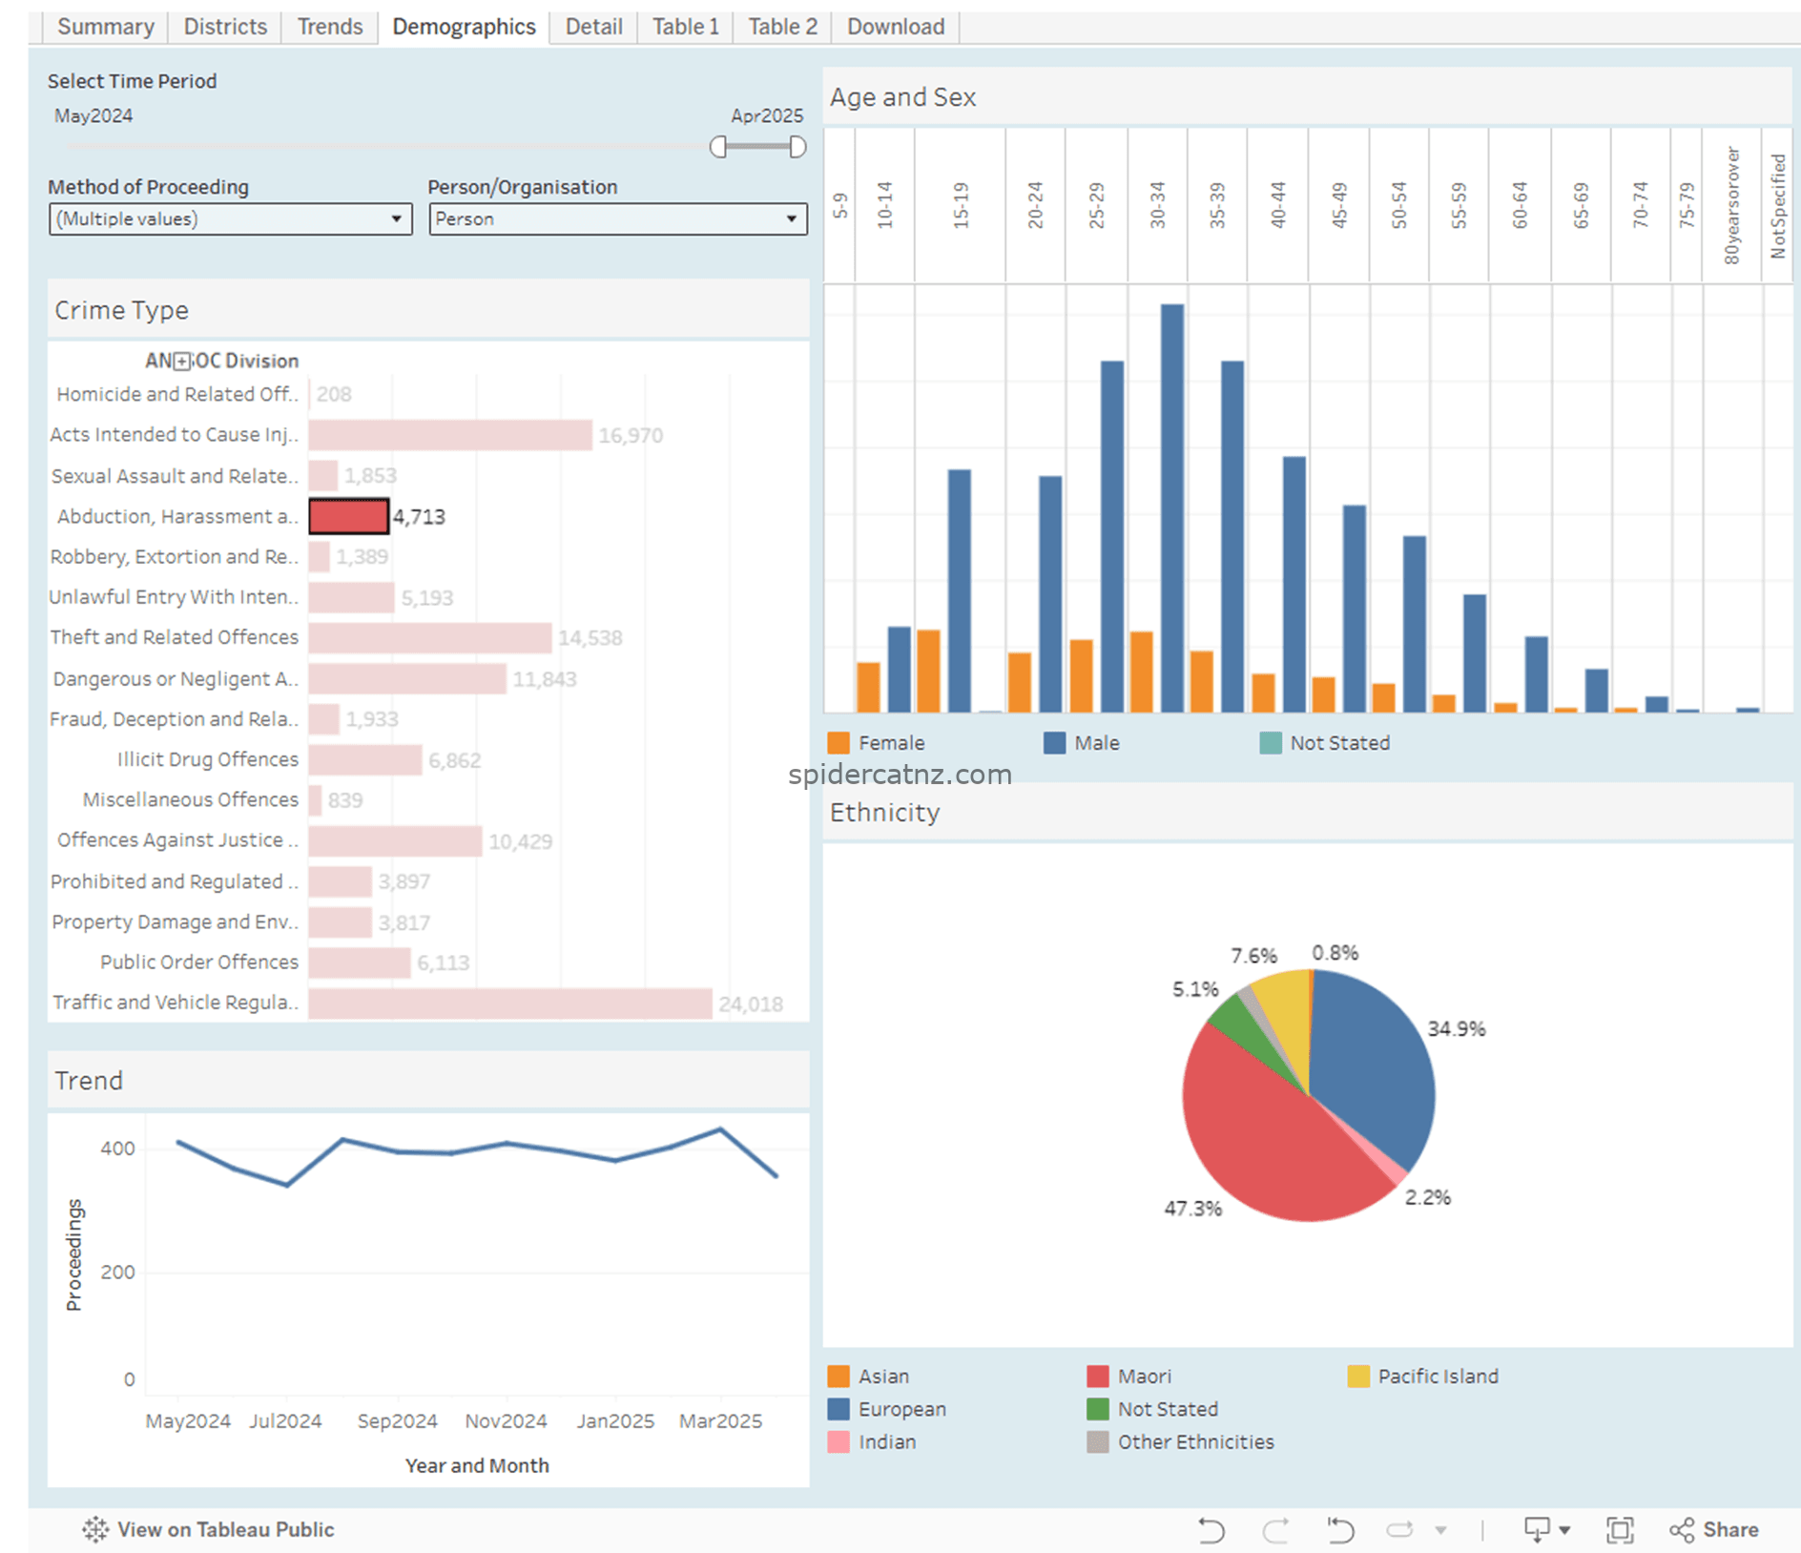
Task: Expand ANZSOC Division plus toggle
Action: [182, 362]
